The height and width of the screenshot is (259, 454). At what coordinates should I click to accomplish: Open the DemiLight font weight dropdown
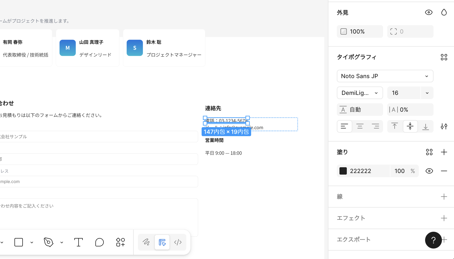click(360, 93)
